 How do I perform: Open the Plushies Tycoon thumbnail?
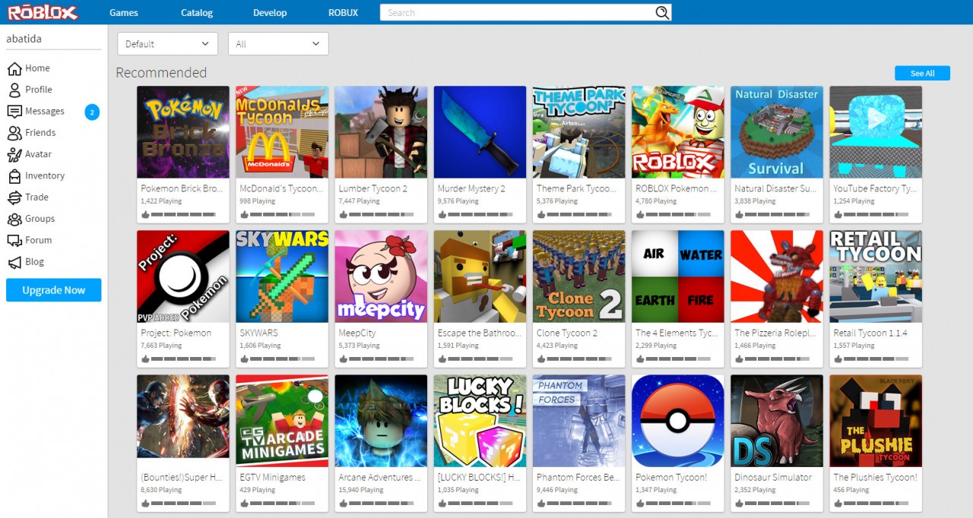(876, 421)
